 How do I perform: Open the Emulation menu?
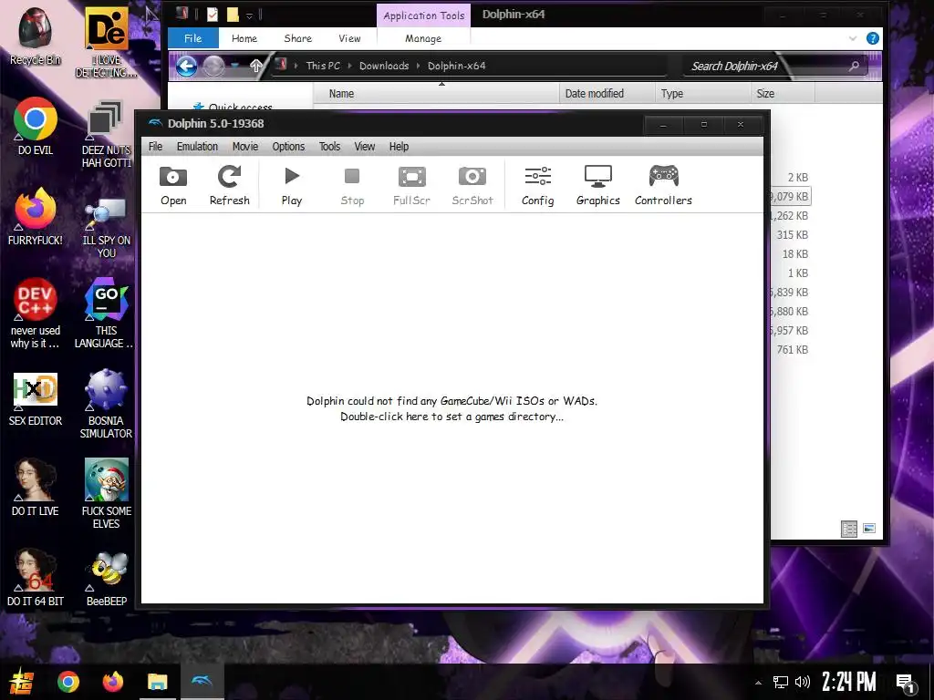[197, 147]
